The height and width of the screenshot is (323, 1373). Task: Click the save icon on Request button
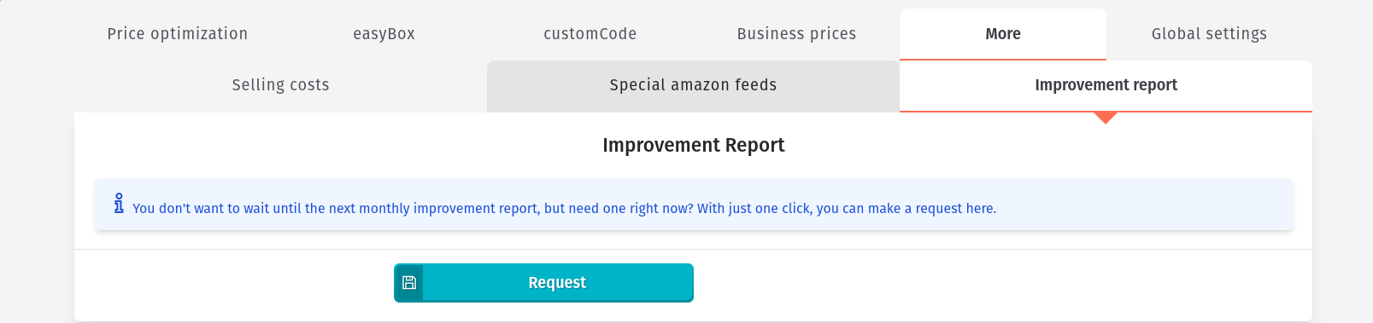click(409, 283)
